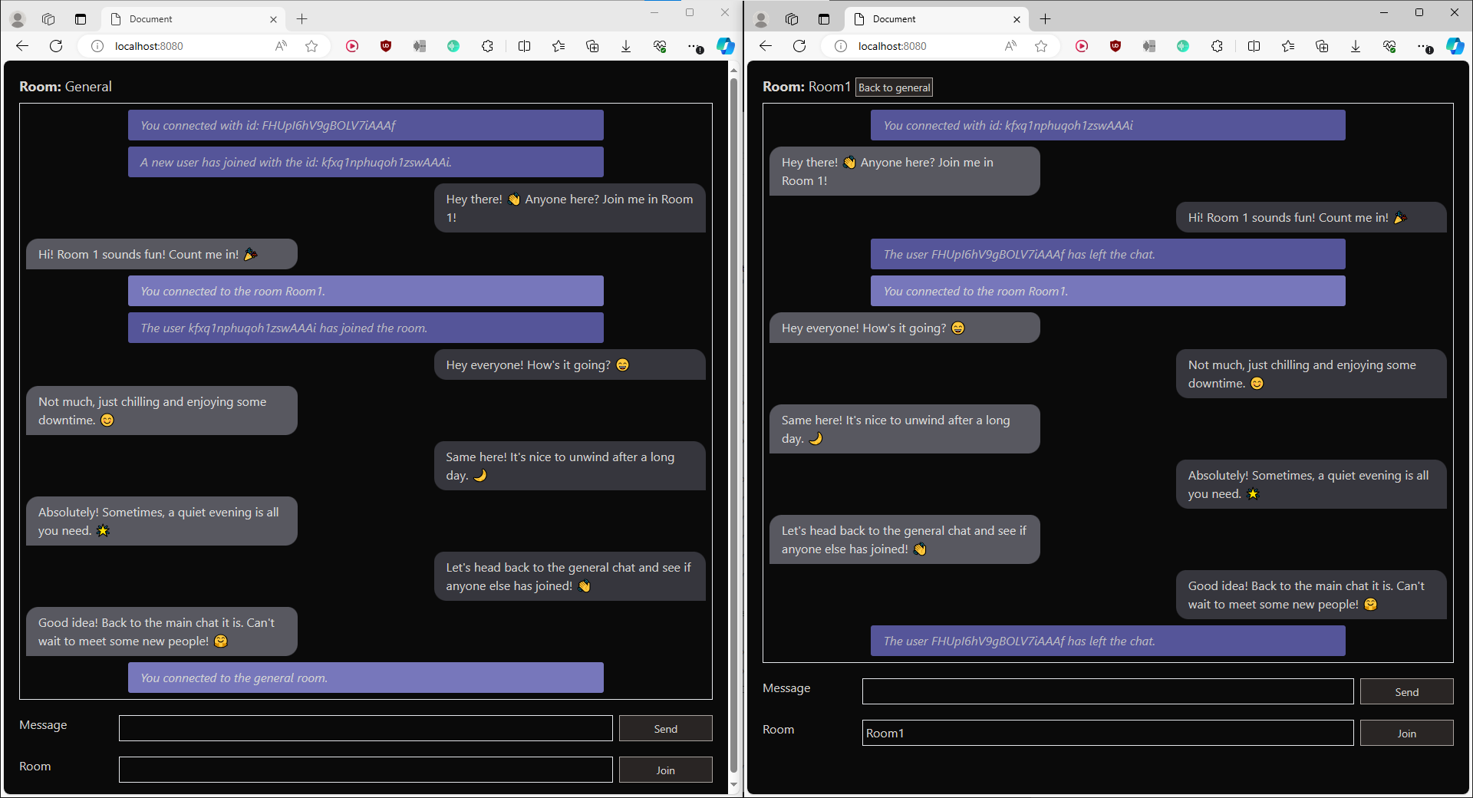This screenshot has height=798, width=1473.
Task: Focus the empty Room input in General window
Action: tap(365, 770)
